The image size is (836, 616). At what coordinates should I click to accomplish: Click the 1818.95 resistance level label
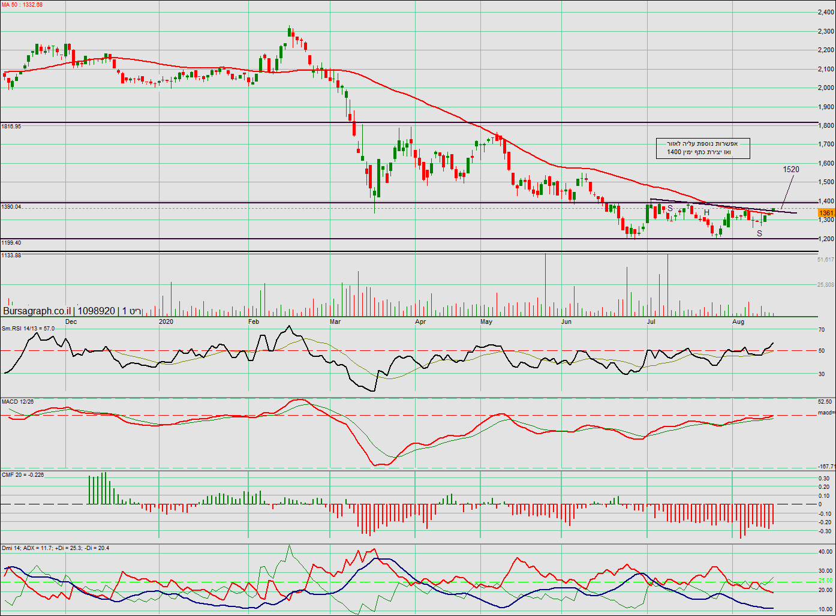(11, 127)
